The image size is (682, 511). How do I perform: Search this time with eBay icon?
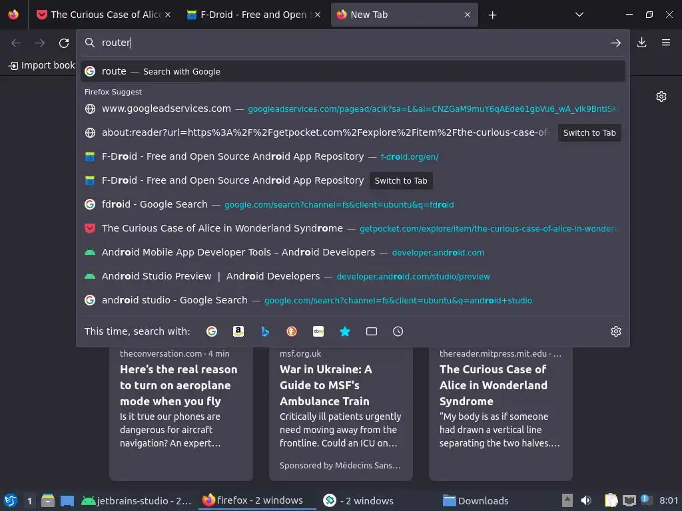pos(318,331)
